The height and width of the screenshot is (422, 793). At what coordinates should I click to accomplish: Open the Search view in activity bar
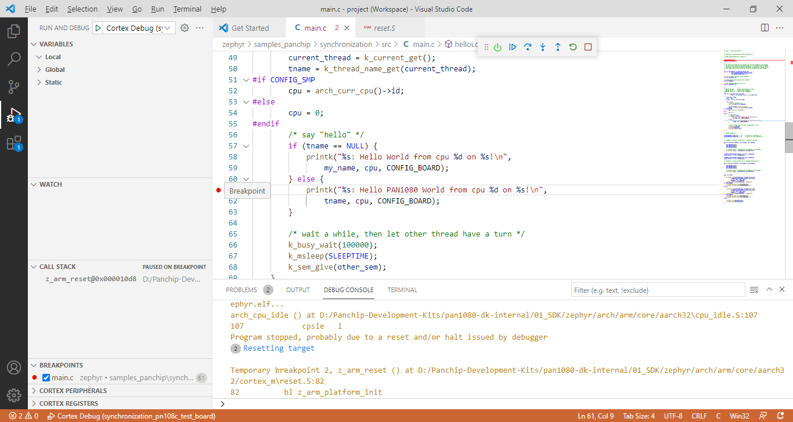14,59
